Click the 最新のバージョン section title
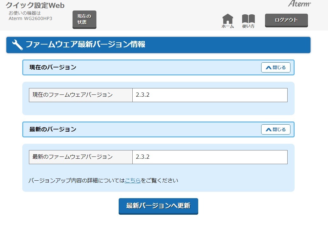Image resolution: width=328 pixels, height=229 pixels. point(53,129)
